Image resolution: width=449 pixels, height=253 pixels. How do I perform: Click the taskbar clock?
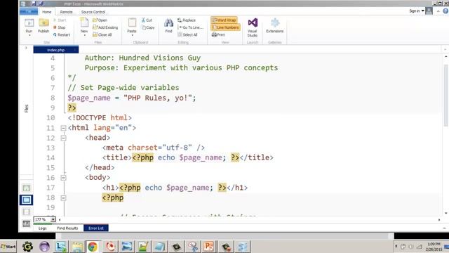pos(434,247)
